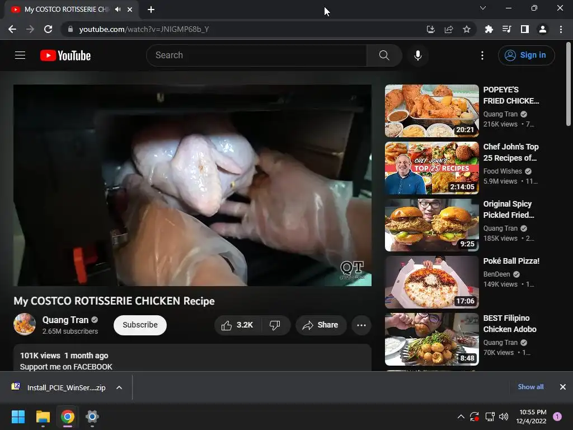Image resolution: width=573 pixels, height=430 pixels.
Task: Open Original Spicy Pickled Fried thumbnail
Action: (432, 225)
